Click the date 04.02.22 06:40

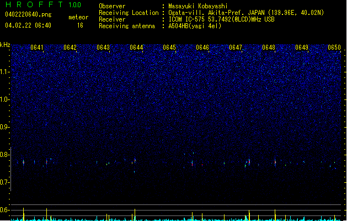[28, 25]
